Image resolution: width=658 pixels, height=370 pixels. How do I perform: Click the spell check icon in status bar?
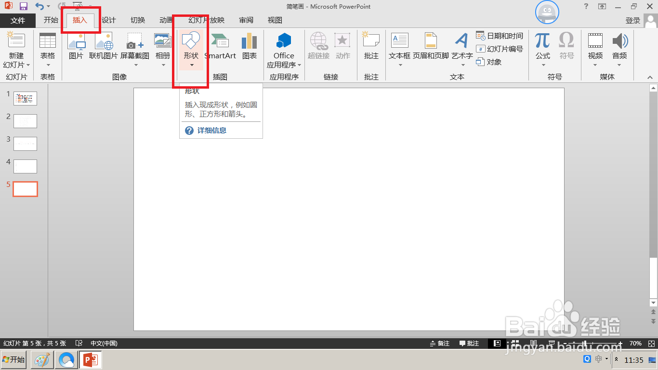coord(79,344)
